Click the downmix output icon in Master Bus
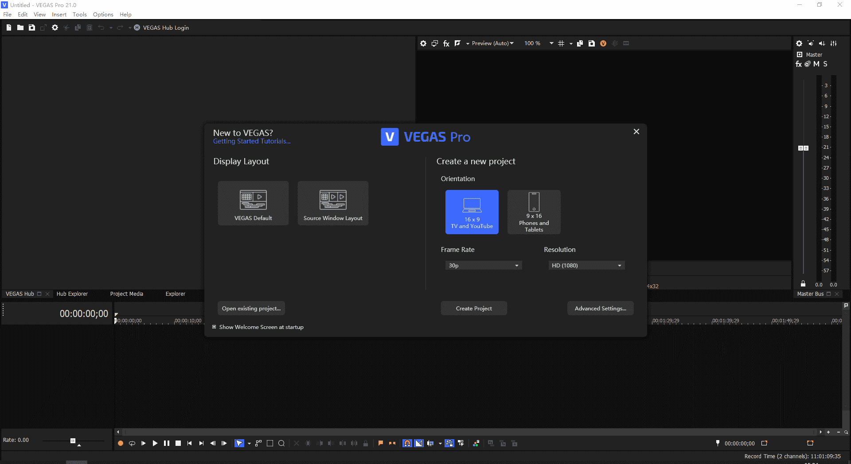This screenshot has width=851, height=464. (x=811, y=43)
